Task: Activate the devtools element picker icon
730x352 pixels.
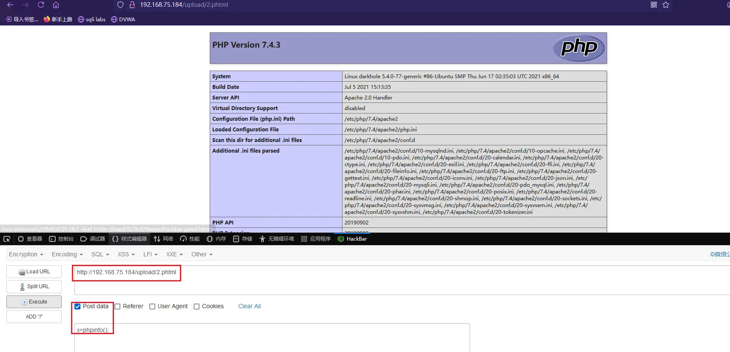Action: click(x=7, y=239)
